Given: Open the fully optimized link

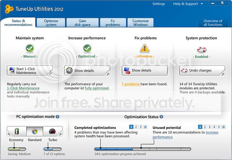Looking at the screenshot, I should pyautogui.click(x=97, y=88).
